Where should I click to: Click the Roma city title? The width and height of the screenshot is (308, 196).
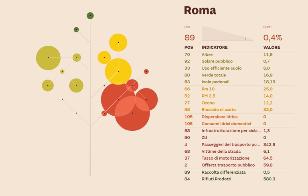pyautogui.click(x=200, y=10)
